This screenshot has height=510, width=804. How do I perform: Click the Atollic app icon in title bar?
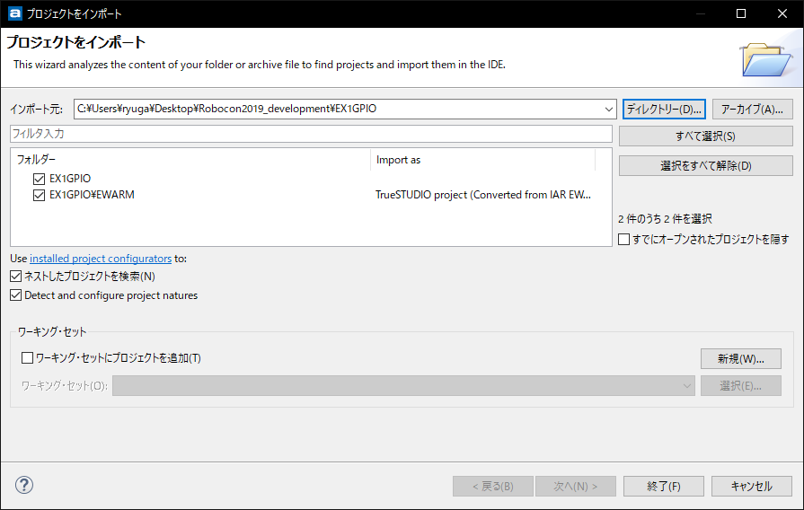pyautogui.click(x=15, y=13)
